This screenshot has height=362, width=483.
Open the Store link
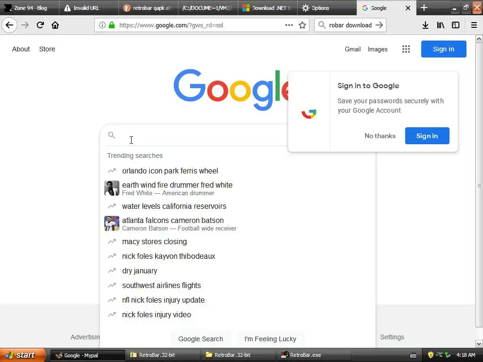click(x=47, y=49)
